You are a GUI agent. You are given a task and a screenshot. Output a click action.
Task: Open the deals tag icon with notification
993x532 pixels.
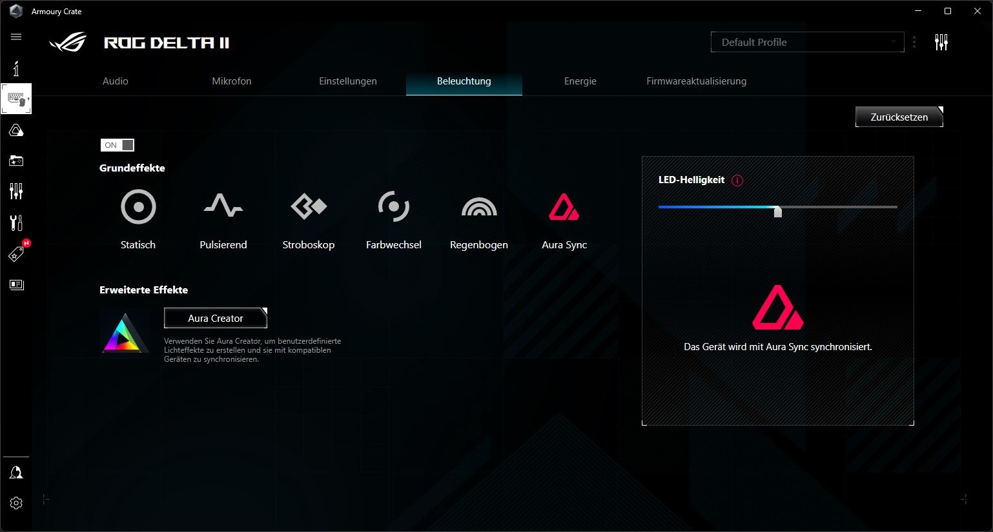[x=16, y=255]
